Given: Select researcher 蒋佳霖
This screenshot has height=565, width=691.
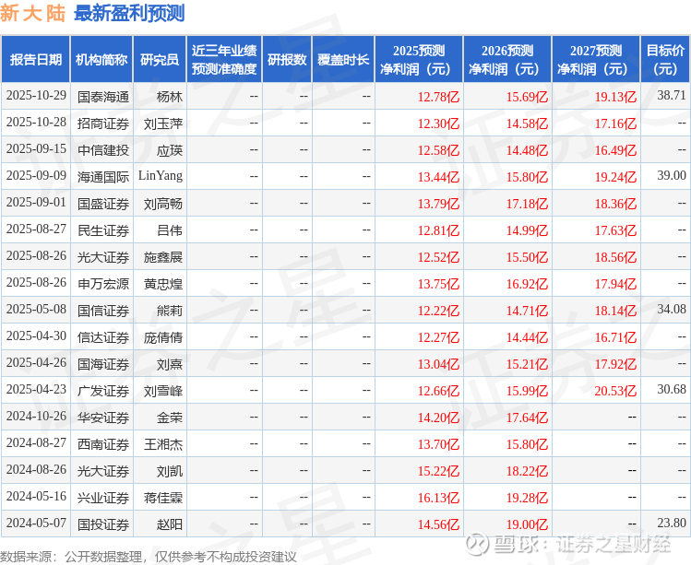Looking at the screenshot, I should click(x=163, y=498).
